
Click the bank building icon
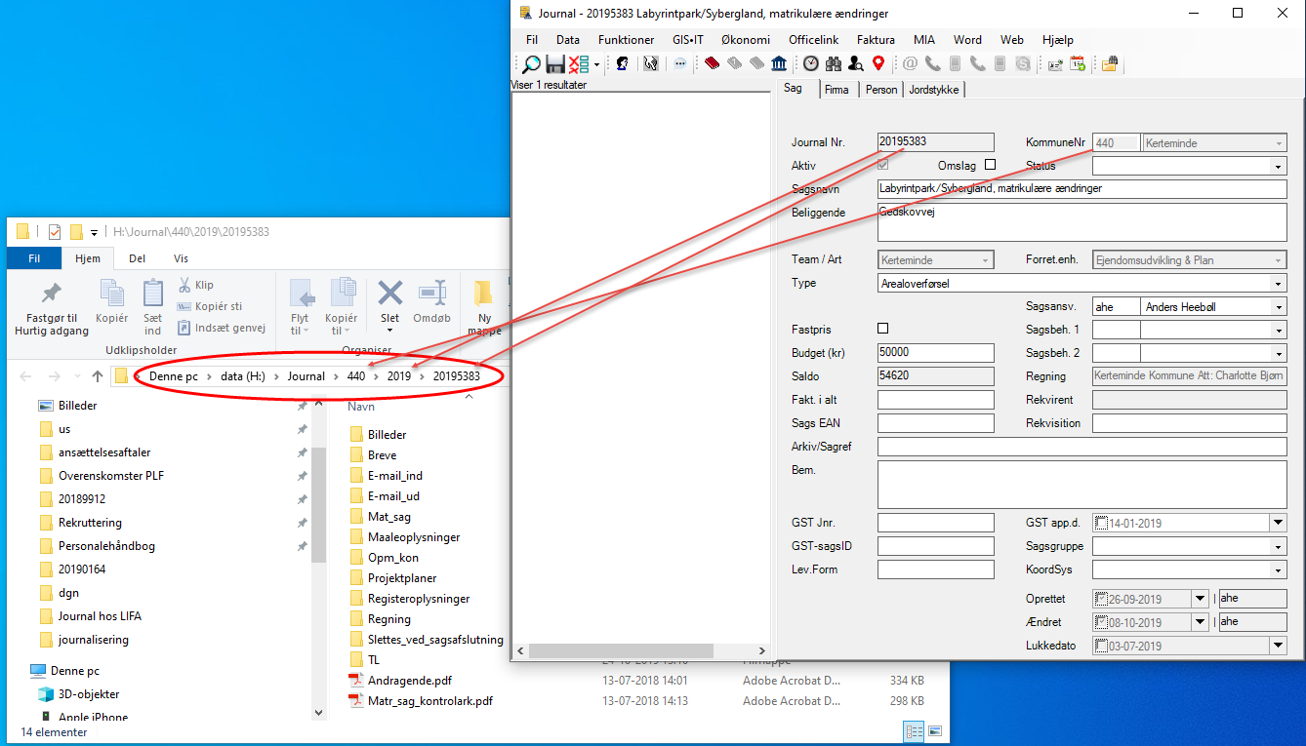[779, 64]
